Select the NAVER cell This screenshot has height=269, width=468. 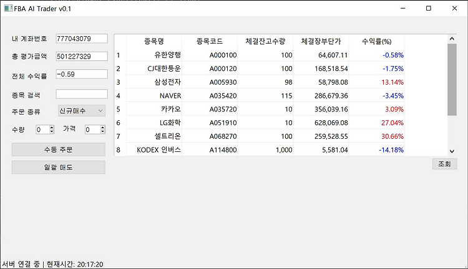point(154,96)
